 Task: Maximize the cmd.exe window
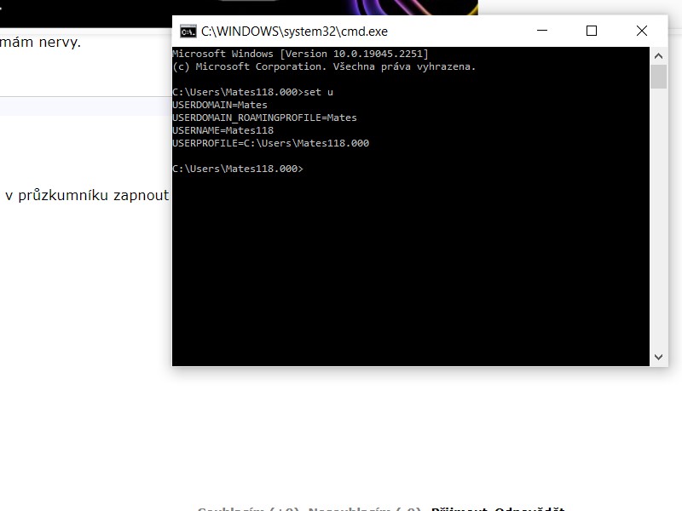592,31
